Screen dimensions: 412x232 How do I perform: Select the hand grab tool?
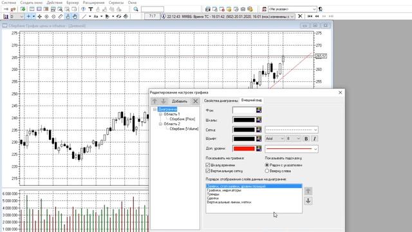75,17
